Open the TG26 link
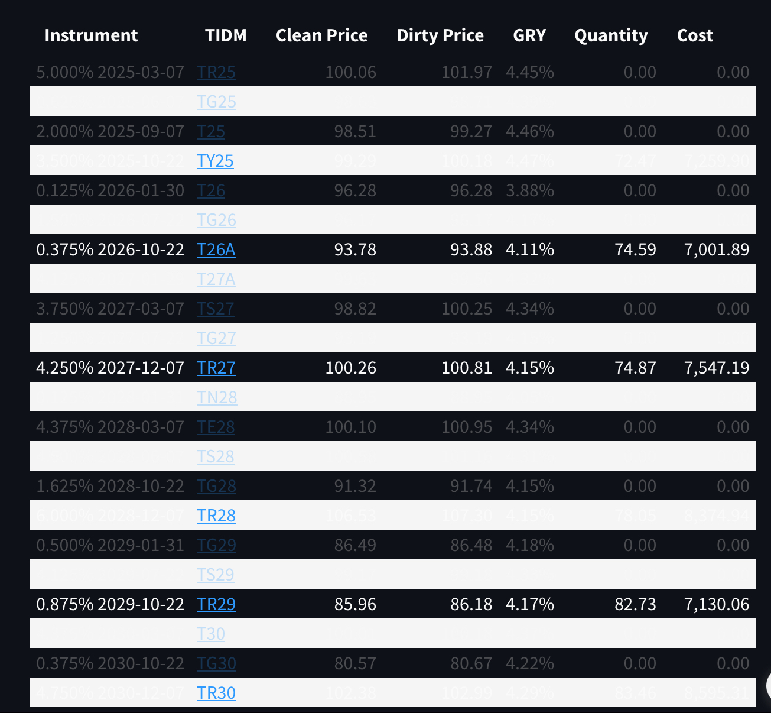 tap(216, 220)
